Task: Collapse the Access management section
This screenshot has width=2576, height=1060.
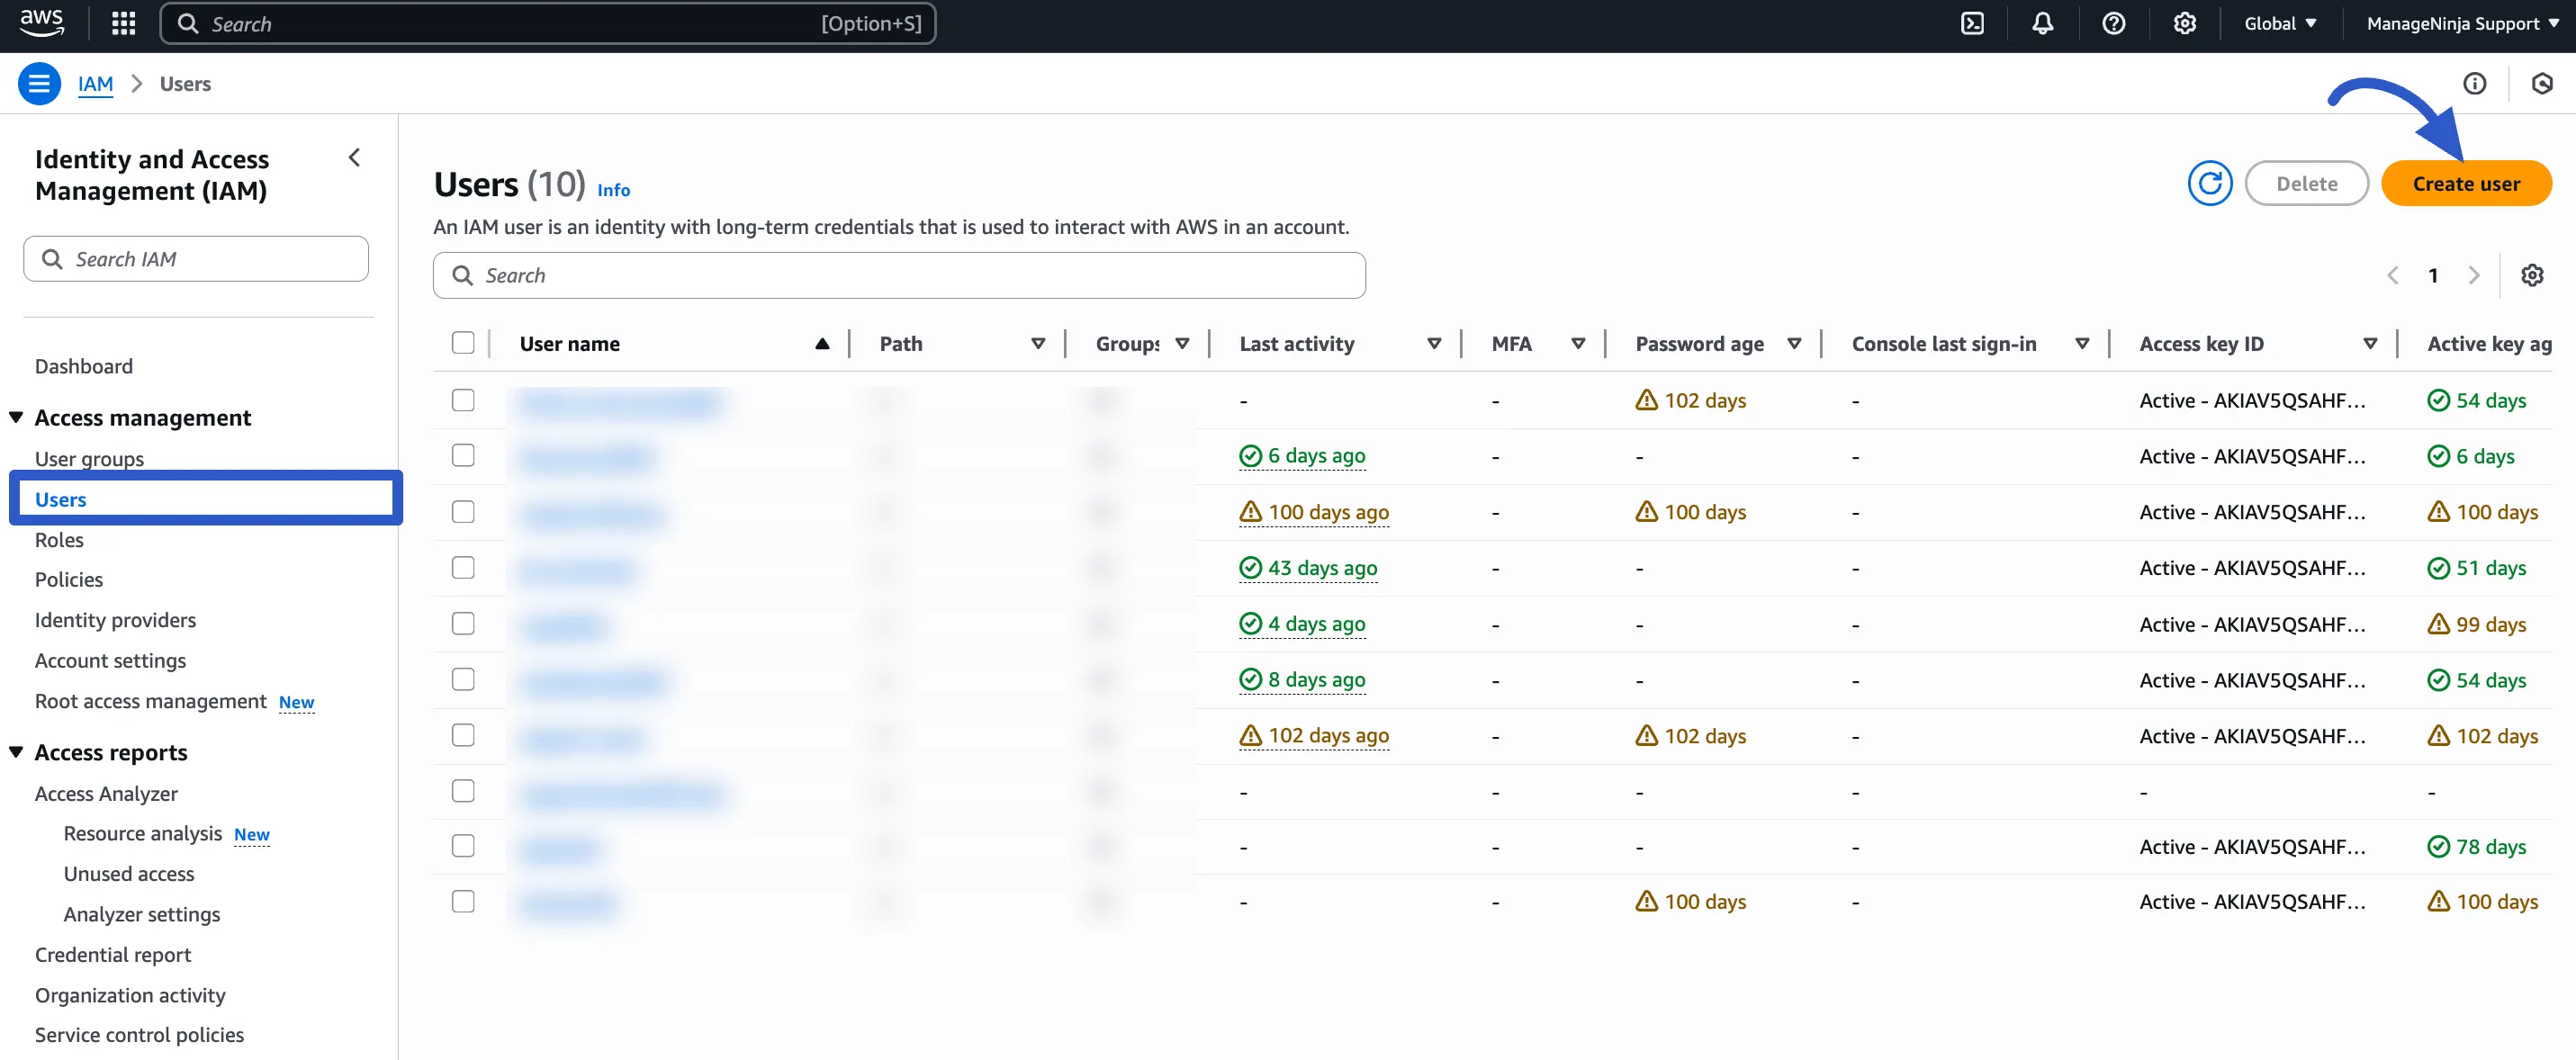Action: click(x=14, y=417)
